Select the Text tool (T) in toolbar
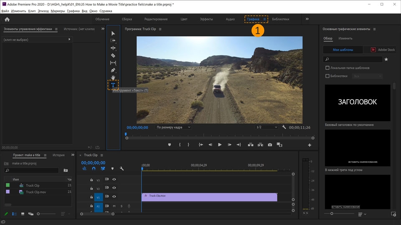This screenshot has height=225, width=401. 113,85
